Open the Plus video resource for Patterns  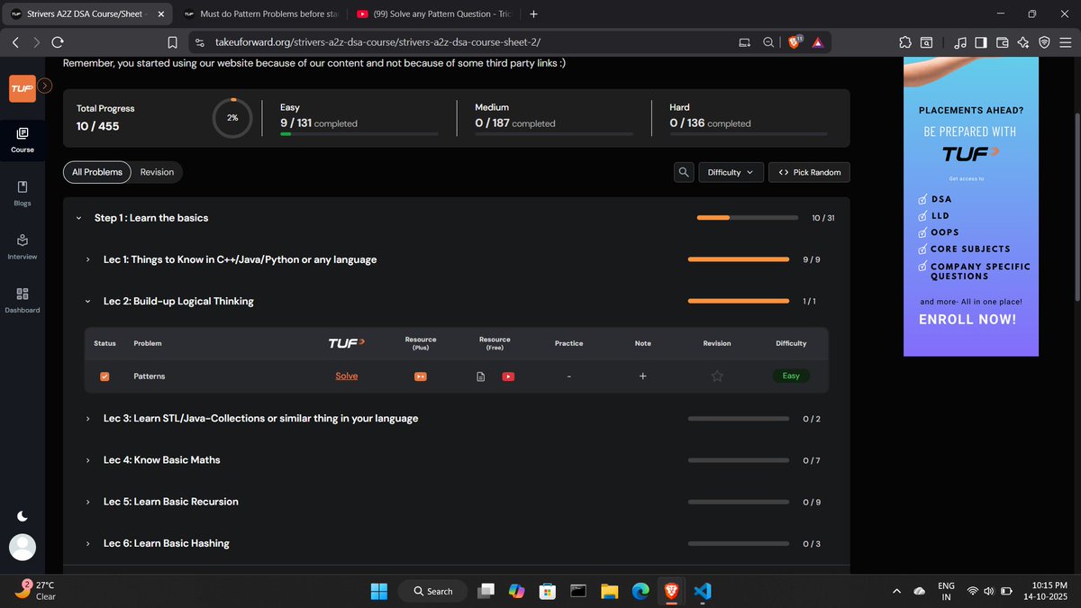pos(420,377)
